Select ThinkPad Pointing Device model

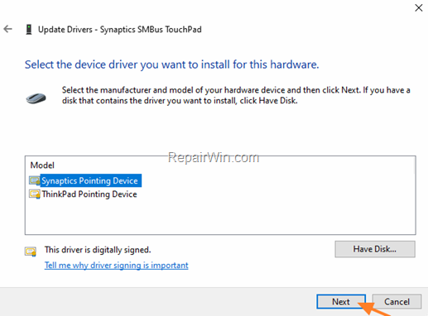tap(89, 194)
